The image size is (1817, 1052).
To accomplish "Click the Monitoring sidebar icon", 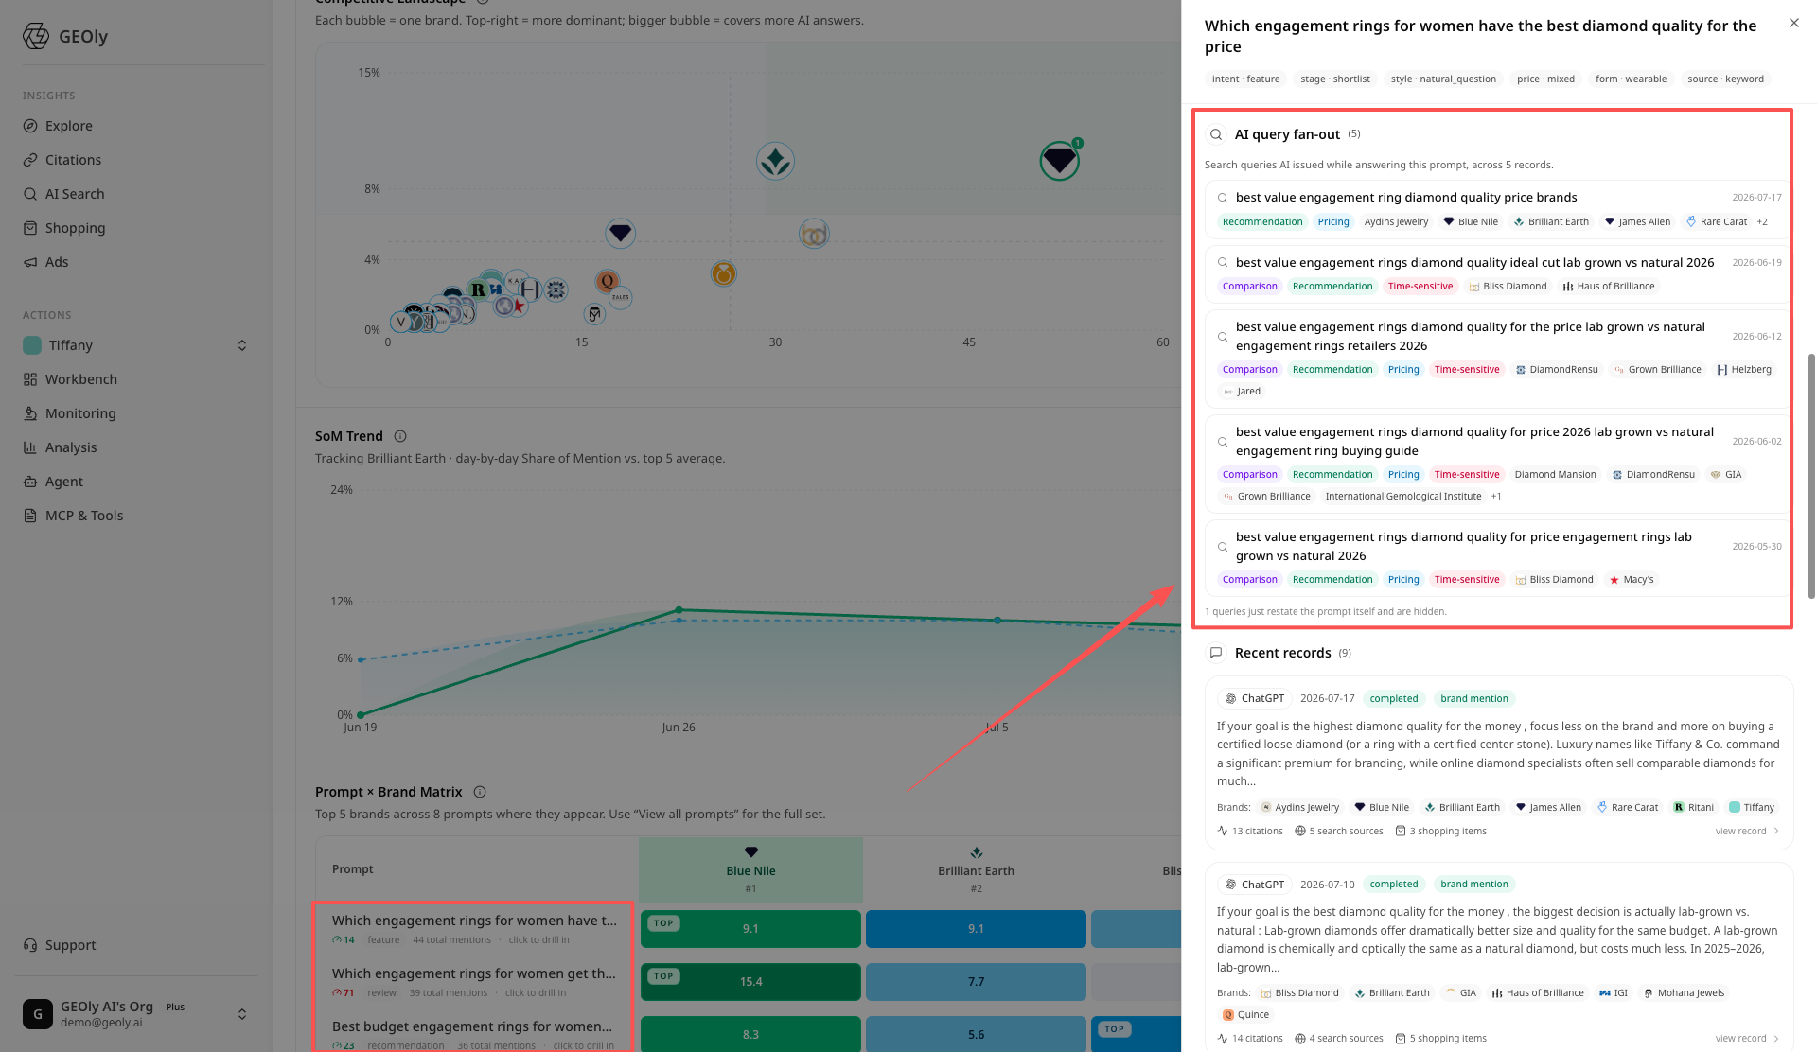I will click(30, 413).
